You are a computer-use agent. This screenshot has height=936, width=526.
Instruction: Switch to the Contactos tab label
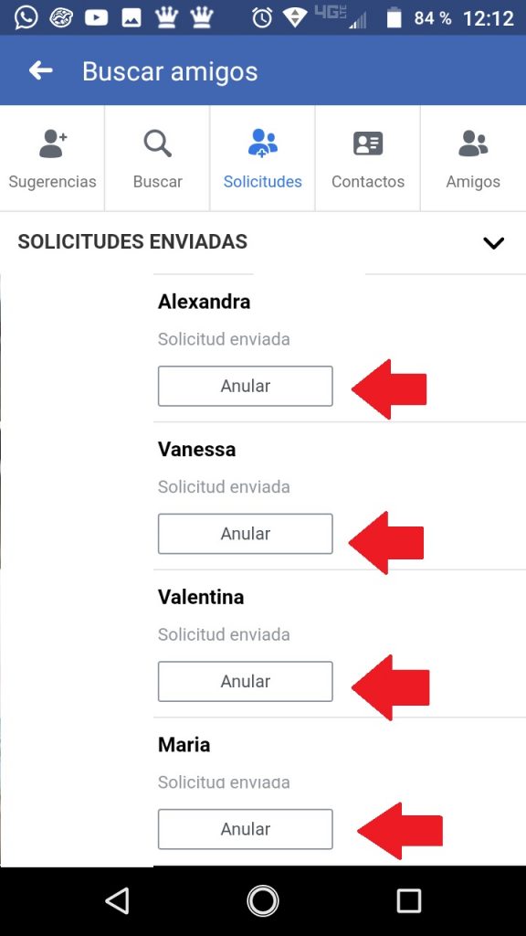point(368,182)
